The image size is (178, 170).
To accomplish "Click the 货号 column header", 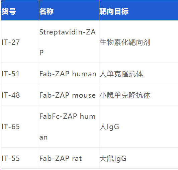I will click(x=20, y=10).
